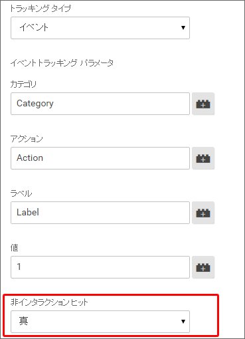
Task: Click the カテゴリ field label
Action: click(23, 84)
